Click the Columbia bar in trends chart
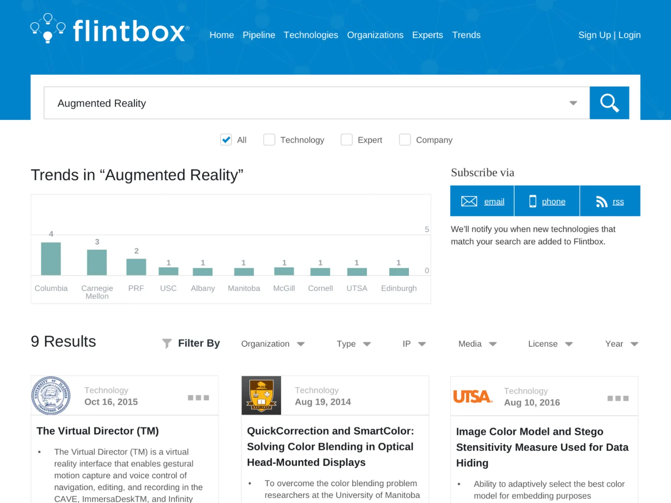This screenshot has width=671, height=503. pyautogui.click(x=51, y=259)
